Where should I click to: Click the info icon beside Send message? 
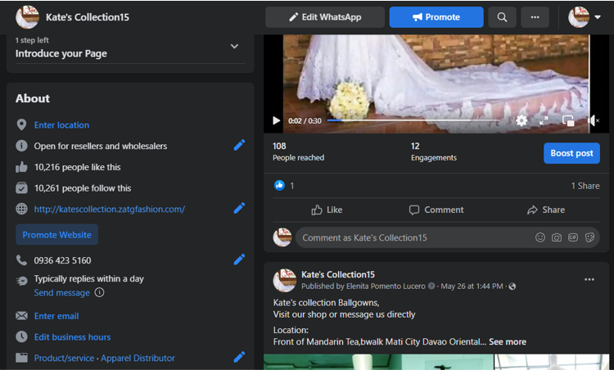click(99, 292)
